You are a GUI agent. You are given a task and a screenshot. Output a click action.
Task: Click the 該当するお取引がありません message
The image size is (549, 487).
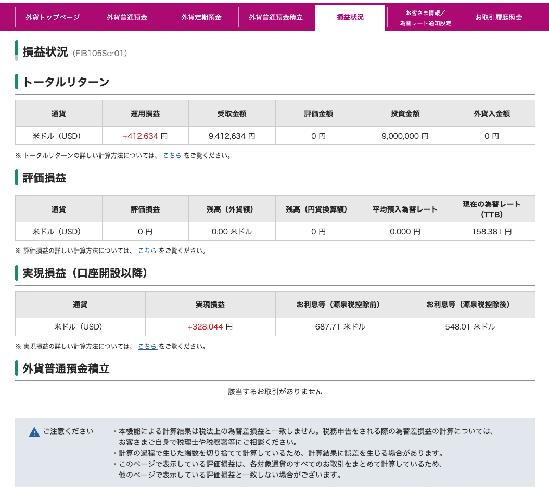tap(275, 392)
